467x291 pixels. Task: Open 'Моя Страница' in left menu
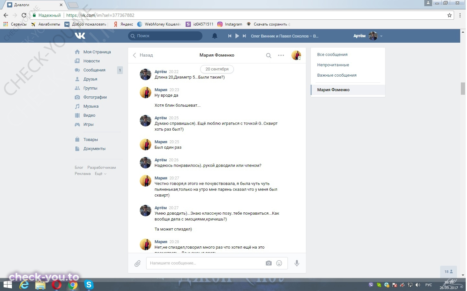tap(97, 52)
